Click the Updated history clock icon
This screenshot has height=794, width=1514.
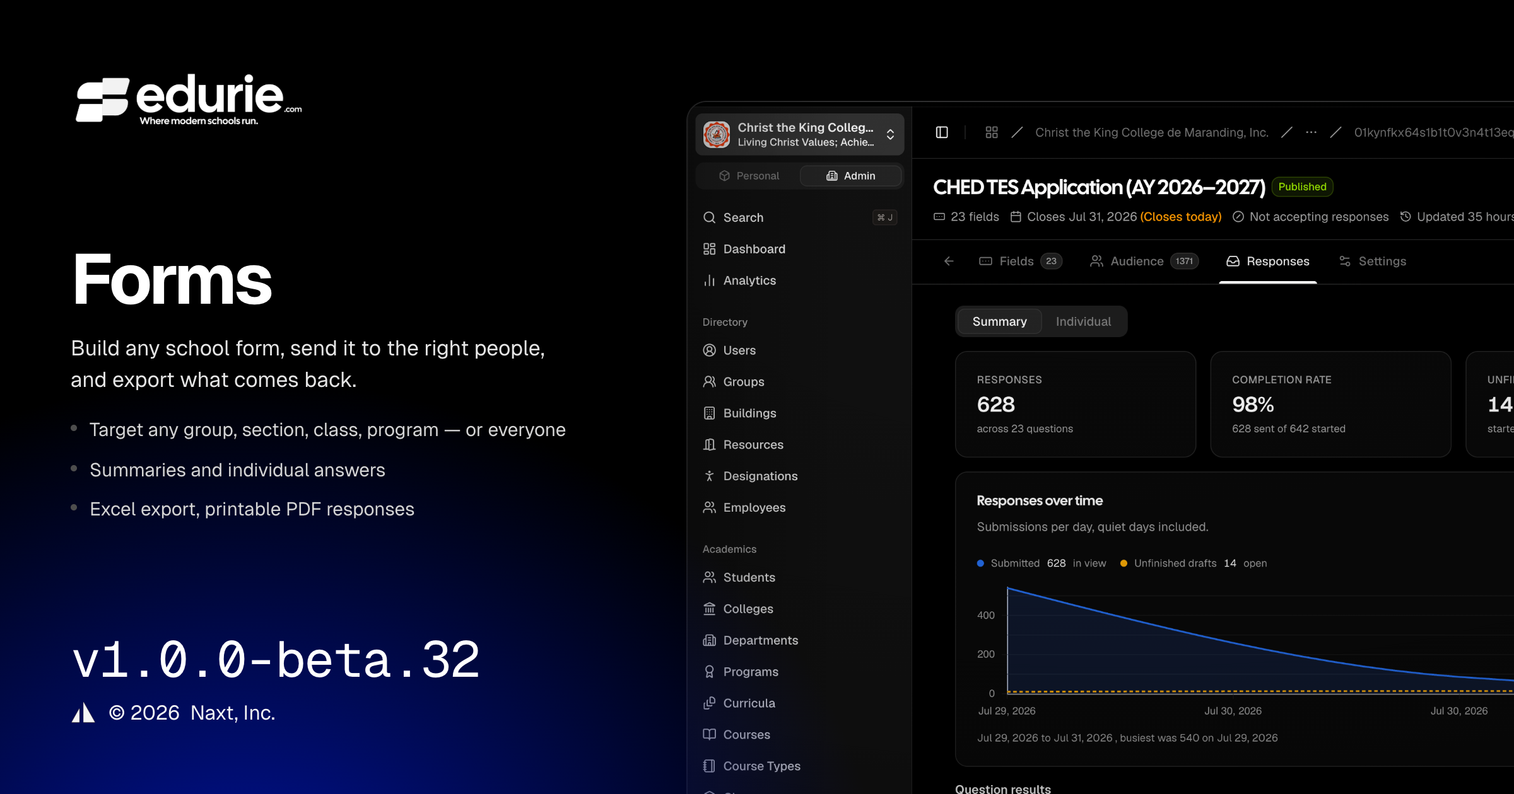[x=1405, y=217]
